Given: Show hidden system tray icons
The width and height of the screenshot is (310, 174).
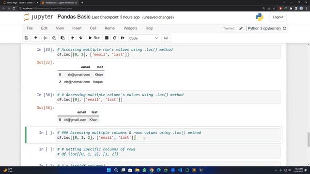Looking at the screenshot, I should [276, 170].
